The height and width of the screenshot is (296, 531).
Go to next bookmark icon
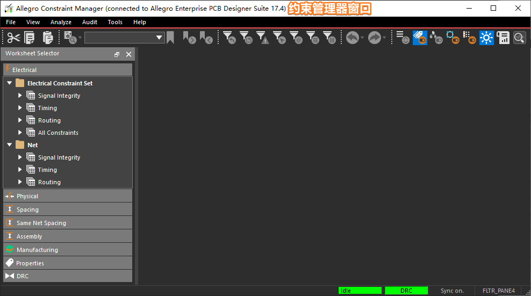click(x=189, y=38)
